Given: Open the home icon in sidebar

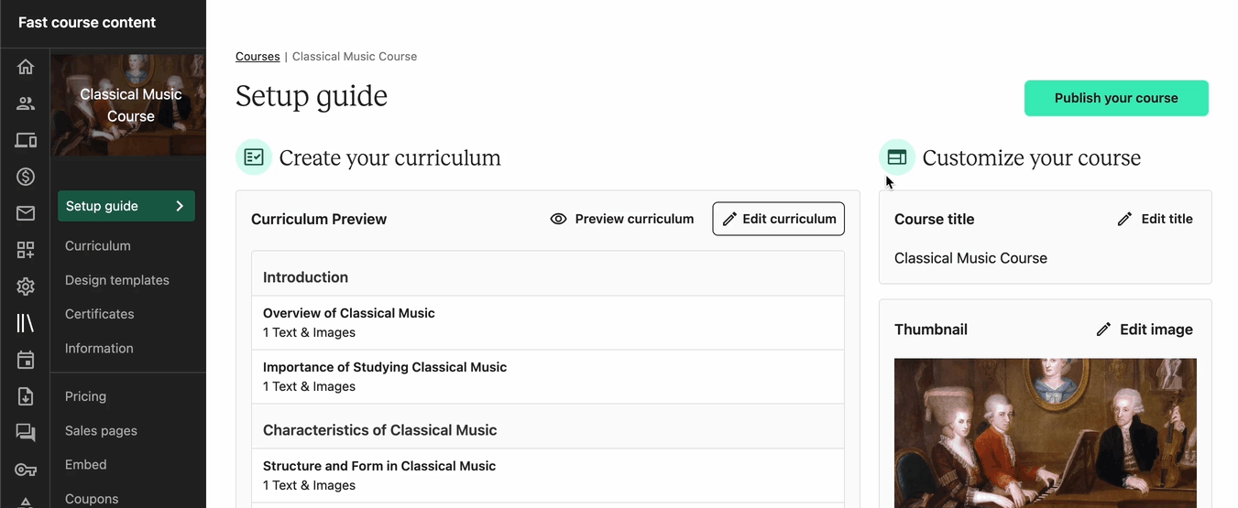Looking at the screenshot, I should [x=26, y=67].
